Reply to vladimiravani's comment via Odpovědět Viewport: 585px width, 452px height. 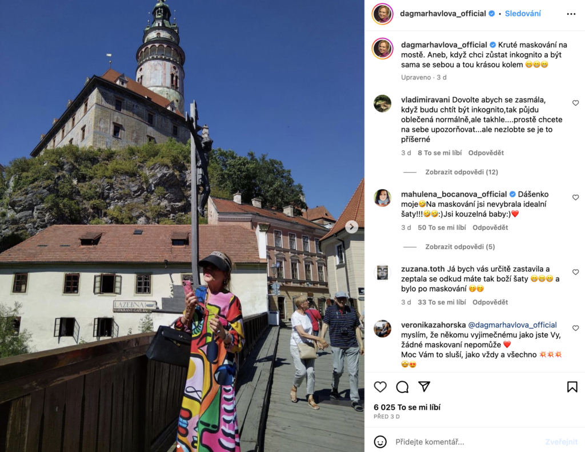[486, 153]
